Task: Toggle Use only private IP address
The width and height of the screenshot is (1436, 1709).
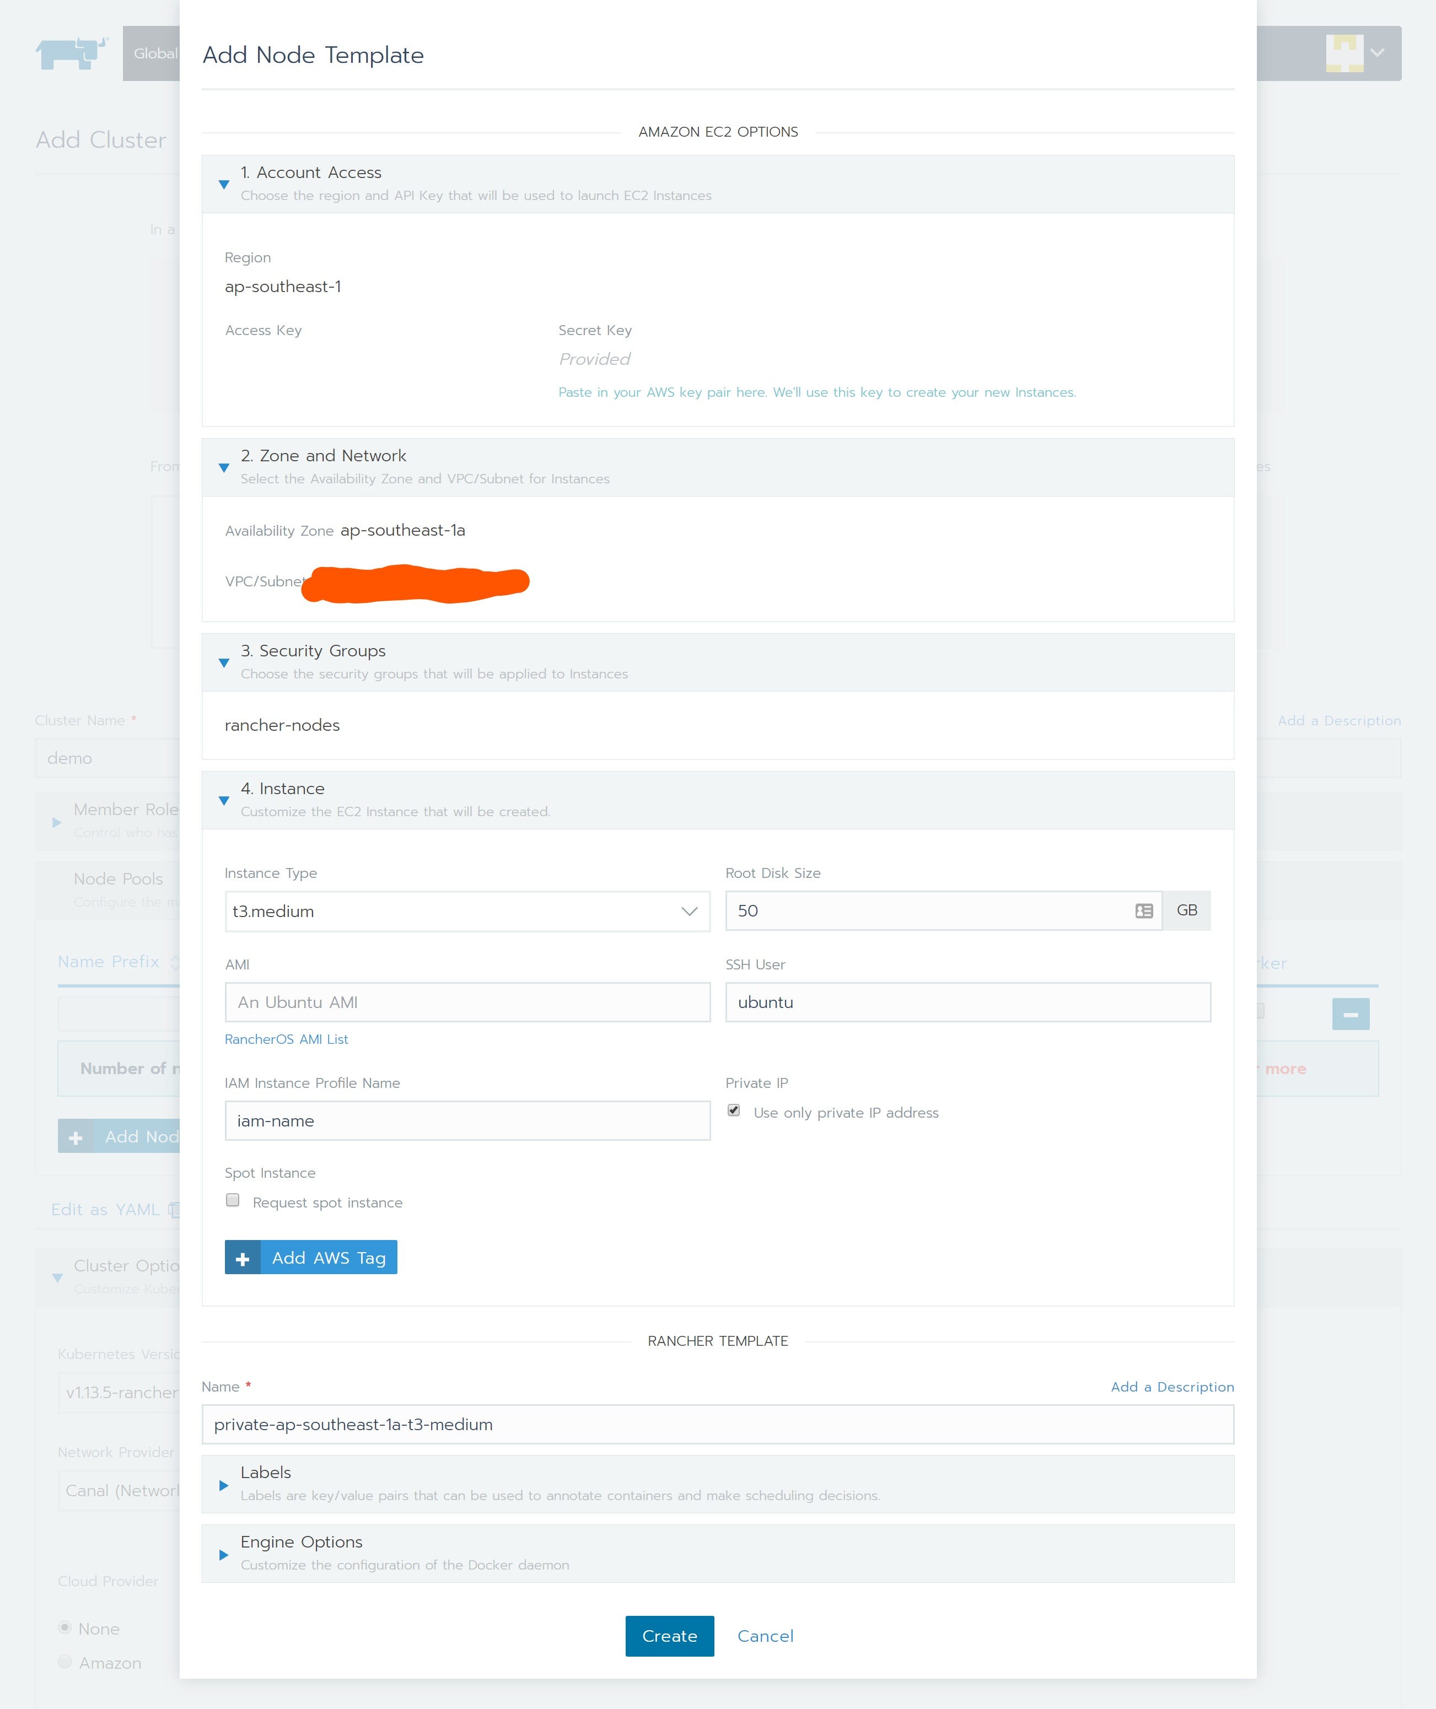Action: (734, 1111)
